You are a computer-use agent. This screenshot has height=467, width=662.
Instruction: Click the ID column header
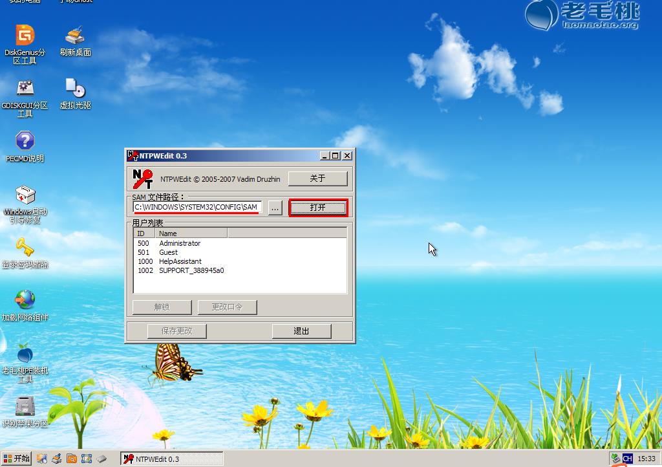point(144,234)
